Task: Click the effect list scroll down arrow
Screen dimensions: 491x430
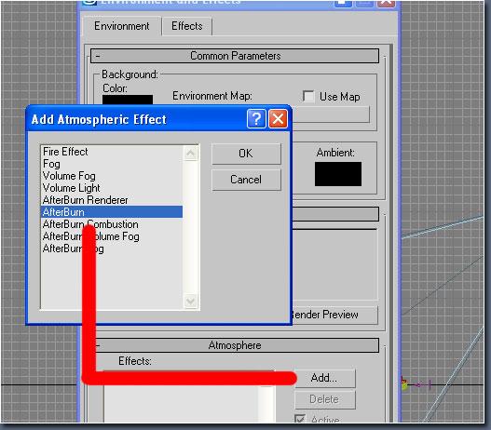Action: pyautogui.click(x=191, y=302)
